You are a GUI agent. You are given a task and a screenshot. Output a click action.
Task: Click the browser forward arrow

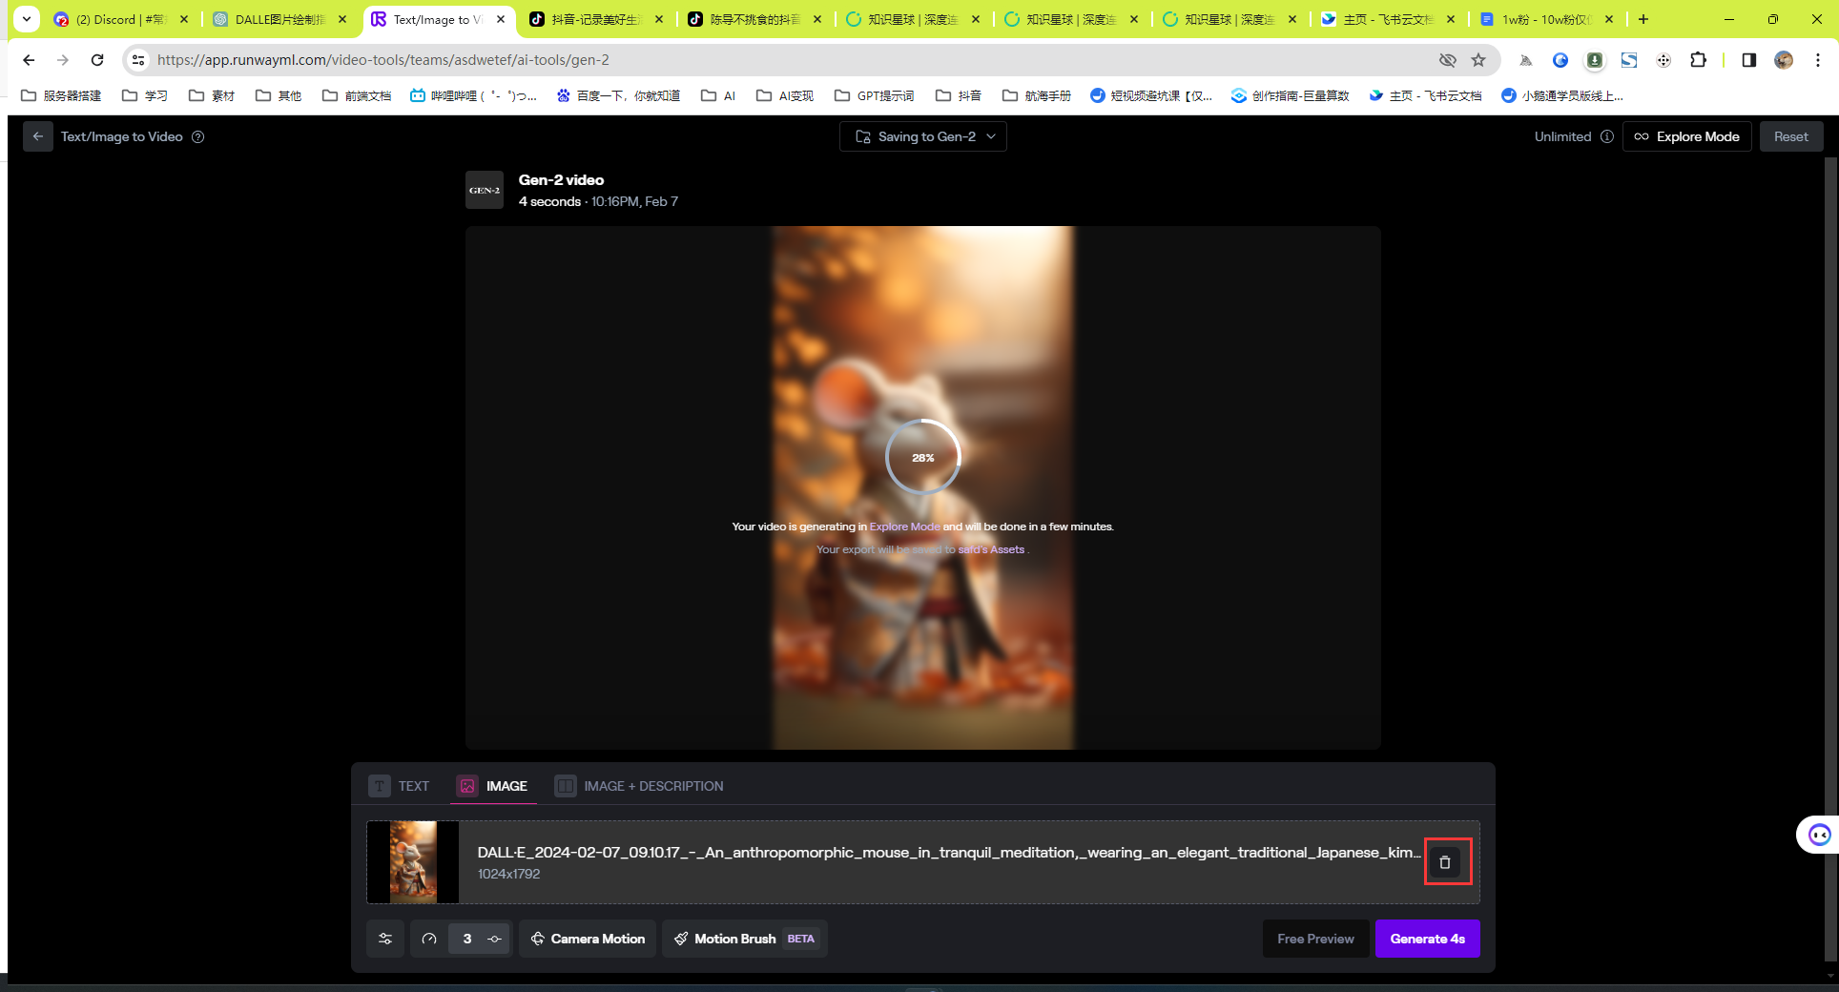[63, 60]
